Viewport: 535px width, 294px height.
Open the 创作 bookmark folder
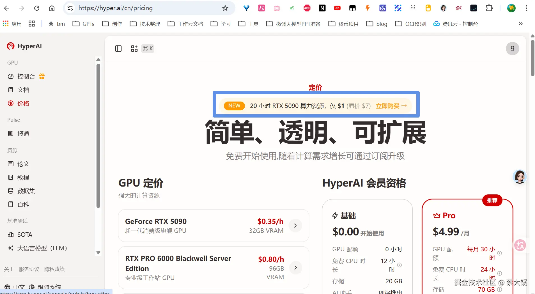112,24
